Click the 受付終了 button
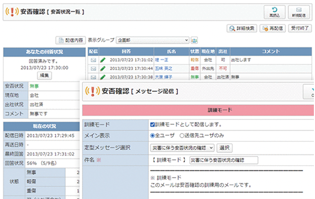Viewport: 315px width, 199px height. (x=300, y=28)
